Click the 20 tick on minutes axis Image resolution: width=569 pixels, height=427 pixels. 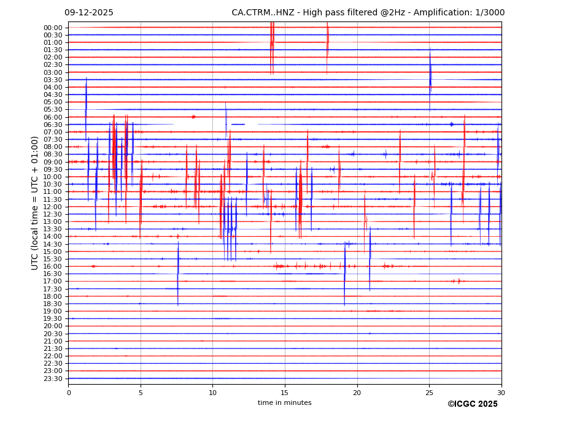[x=357, y=393]
